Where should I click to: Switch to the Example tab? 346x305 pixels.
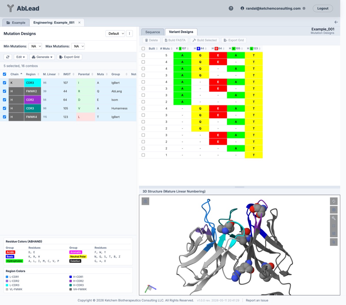pos(16,22)
